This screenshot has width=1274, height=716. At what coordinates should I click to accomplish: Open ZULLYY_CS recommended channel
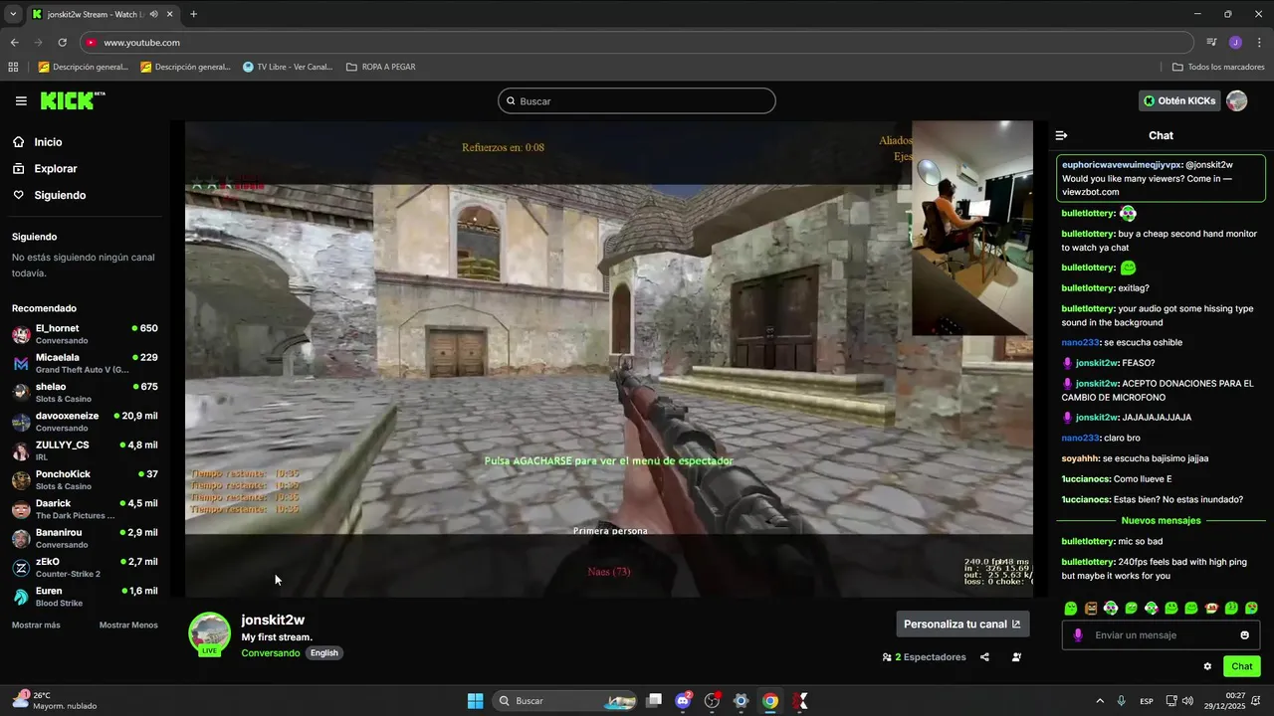85,450
